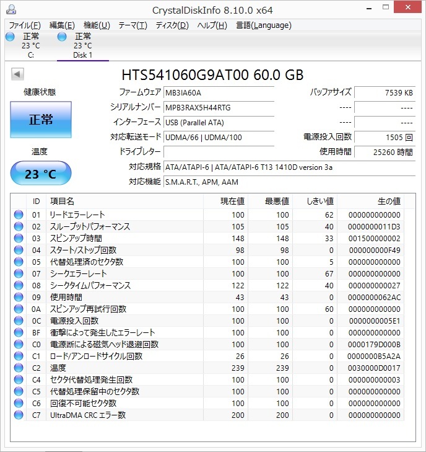Open the ディスク(D) menu
The height and width of the screenshot is (452, 426).
172,25
